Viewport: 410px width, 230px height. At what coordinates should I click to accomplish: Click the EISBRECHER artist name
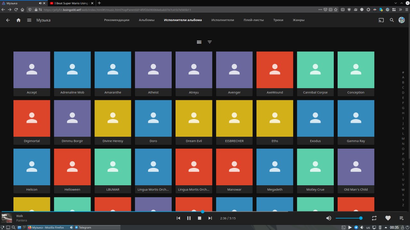point(234,141)
